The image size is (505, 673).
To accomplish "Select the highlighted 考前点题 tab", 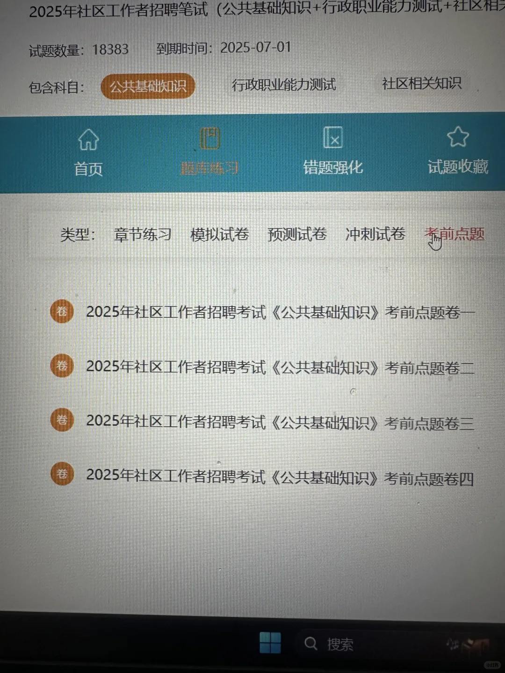I will 455,234.
